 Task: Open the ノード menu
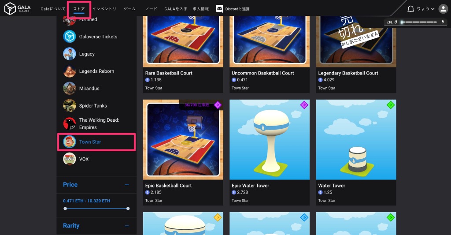click(x=151, y=9)
